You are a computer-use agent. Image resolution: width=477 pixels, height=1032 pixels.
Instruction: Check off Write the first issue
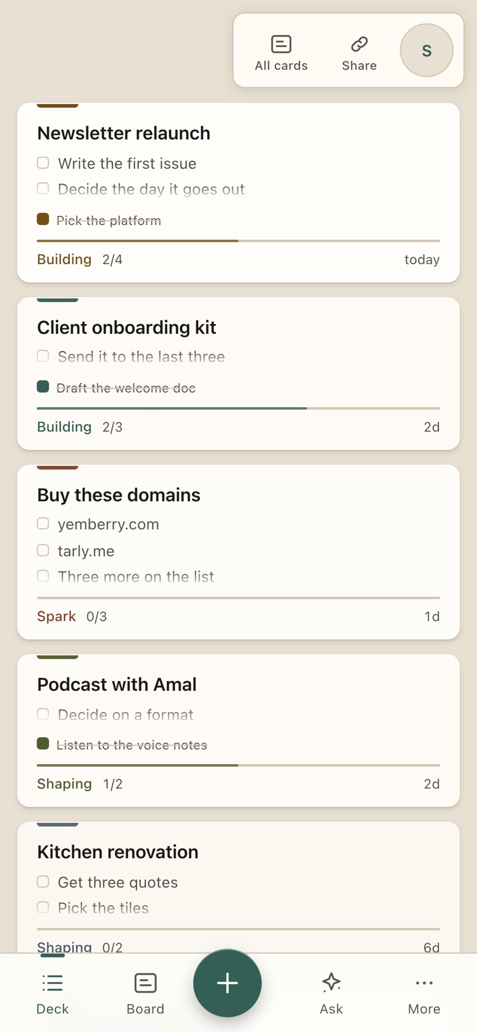(43, 163)
